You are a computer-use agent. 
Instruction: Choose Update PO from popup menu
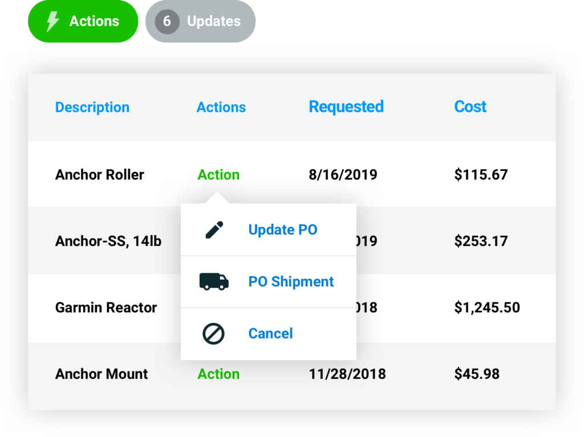click(x=282, y=230)
